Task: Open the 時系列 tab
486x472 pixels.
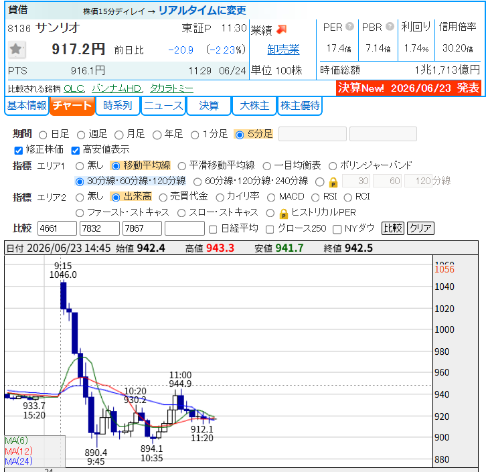Action: coord(117,106)
